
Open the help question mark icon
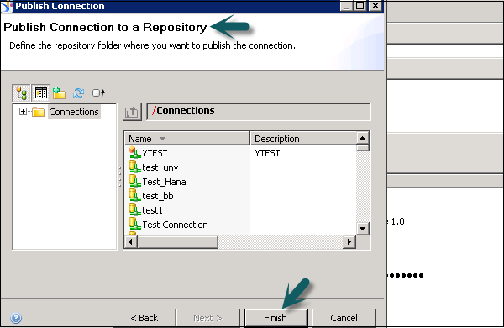click(x=16, y=318)
